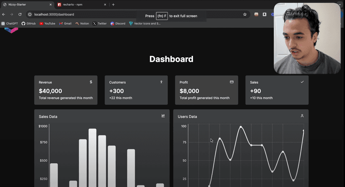The width and height of the screenshot is (345, 187).
Task: Click the dollar sign icon on Revenue card
Action: (91, 82)
